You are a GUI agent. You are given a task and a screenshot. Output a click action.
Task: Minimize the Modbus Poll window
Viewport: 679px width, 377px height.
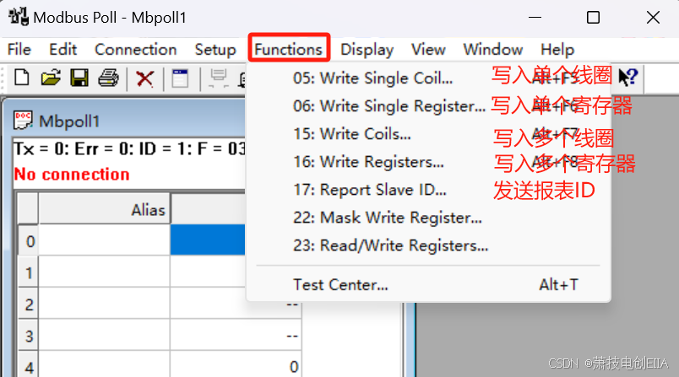(x=535, y=18)
